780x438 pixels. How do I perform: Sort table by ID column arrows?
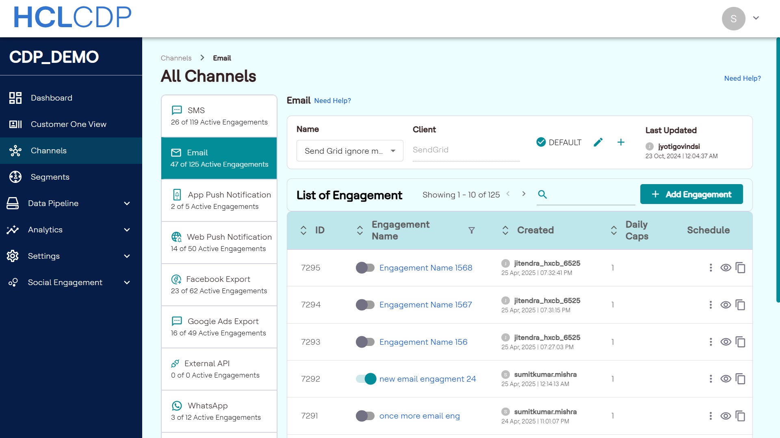pyautogui.click(x=303, y=230)
